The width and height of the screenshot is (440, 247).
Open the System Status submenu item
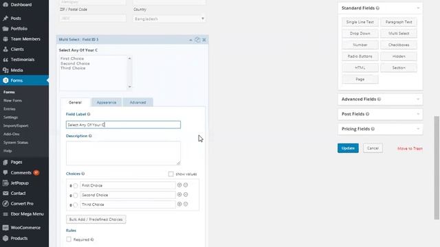tap(16, 143)
